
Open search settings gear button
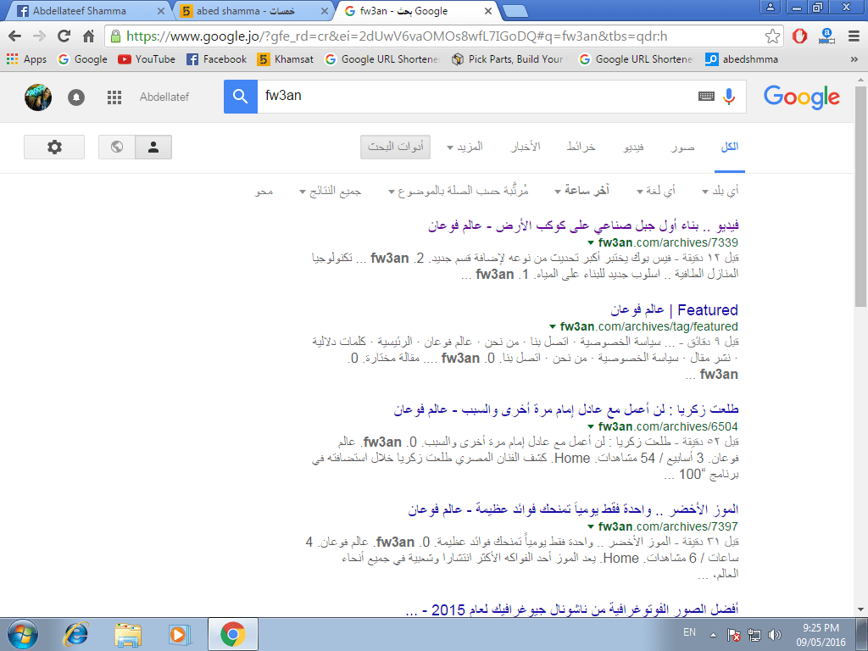point(54,147)
